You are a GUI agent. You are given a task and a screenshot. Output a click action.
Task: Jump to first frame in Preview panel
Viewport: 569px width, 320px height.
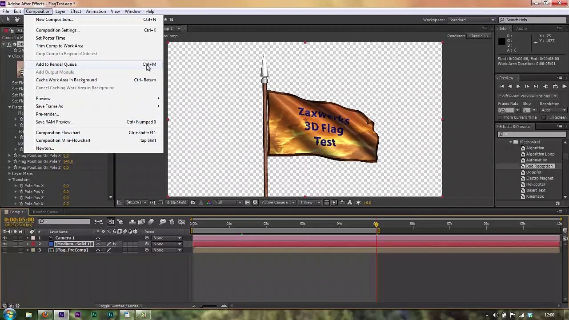(x=501, y=86)
